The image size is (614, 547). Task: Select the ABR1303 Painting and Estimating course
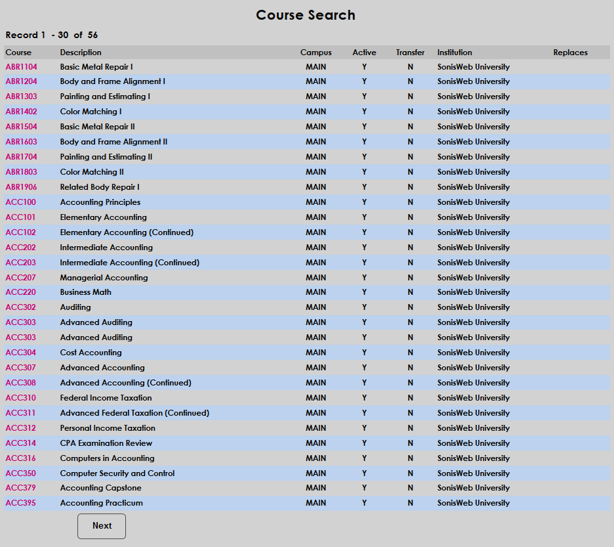coord(20,96)
